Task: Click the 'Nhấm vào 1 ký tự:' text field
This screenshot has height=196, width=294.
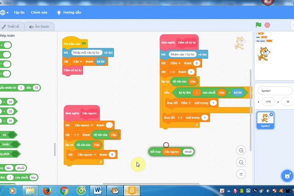Action: [x=182, y=54]
